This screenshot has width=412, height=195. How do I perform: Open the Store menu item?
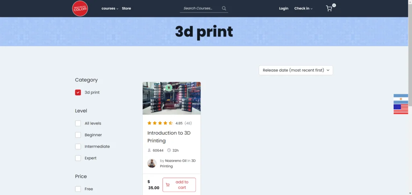click(126, 8)
